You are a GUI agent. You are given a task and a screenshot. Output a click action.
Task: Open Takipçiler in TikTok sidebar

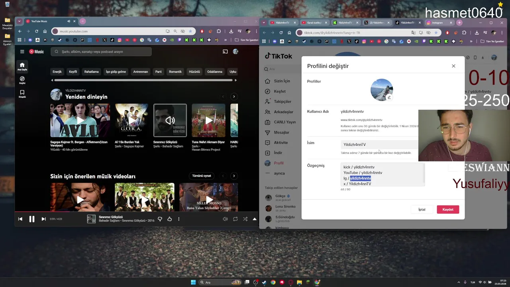point(278,102)
